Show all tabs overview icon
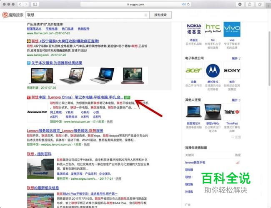Image resolution: width=271 pixels, height=208 pixels. [260, 4]
